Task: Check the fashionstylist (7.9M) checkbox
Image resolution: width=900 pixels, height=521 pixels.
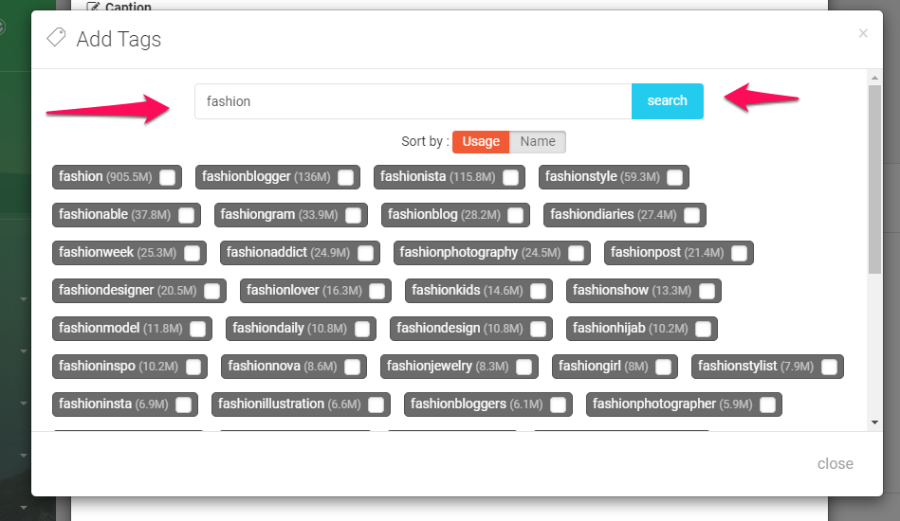Action: coord(829,367)
